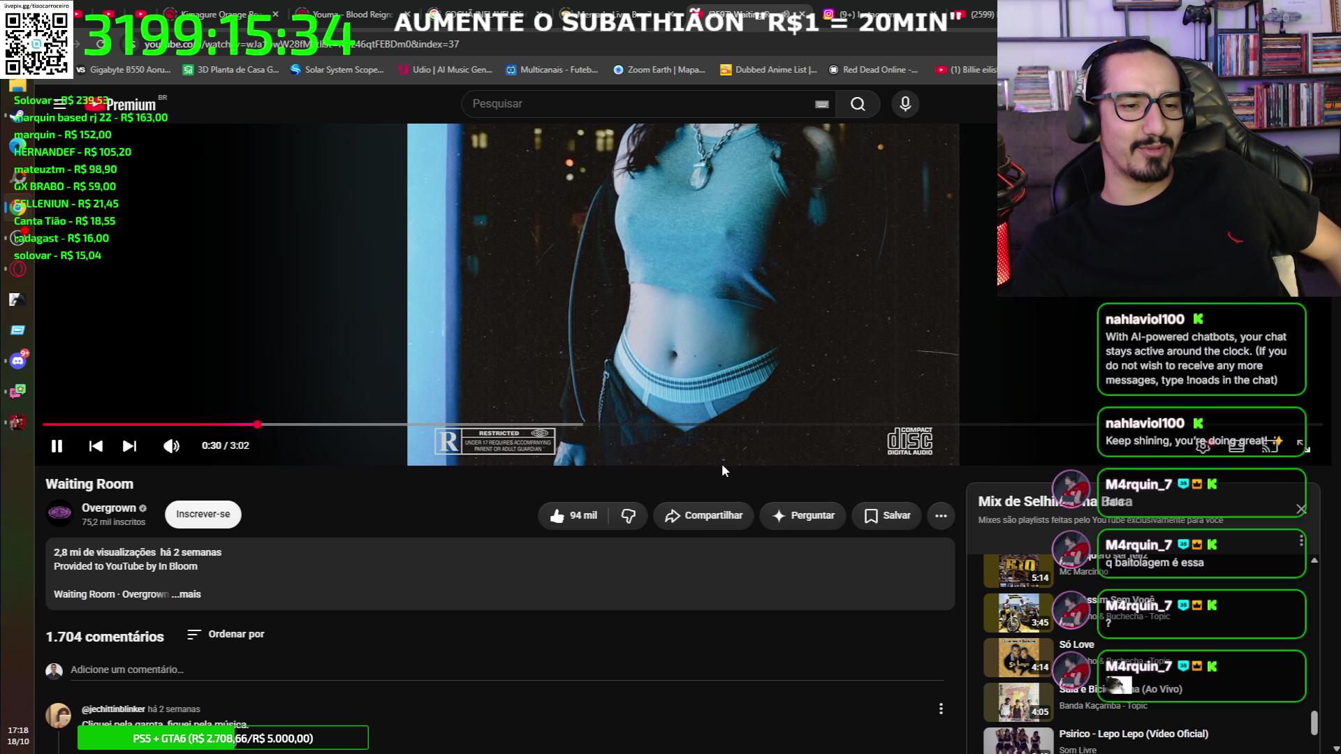Open Discord from the taskbar
Screen dimensions: 1341x754
tap(17, 361)
